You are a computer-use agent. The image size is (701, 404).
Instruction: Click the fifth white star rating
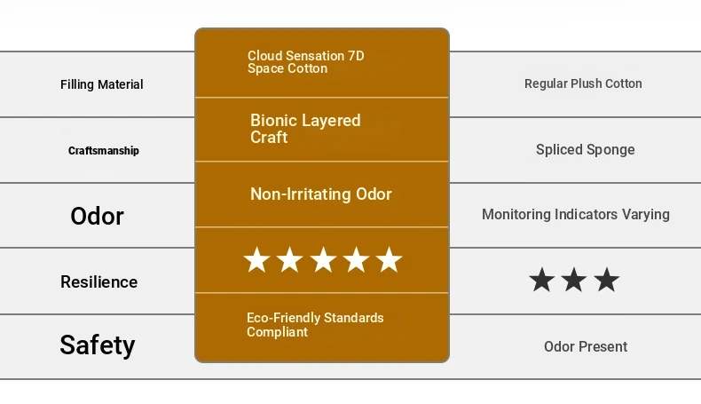coord(389,259)
